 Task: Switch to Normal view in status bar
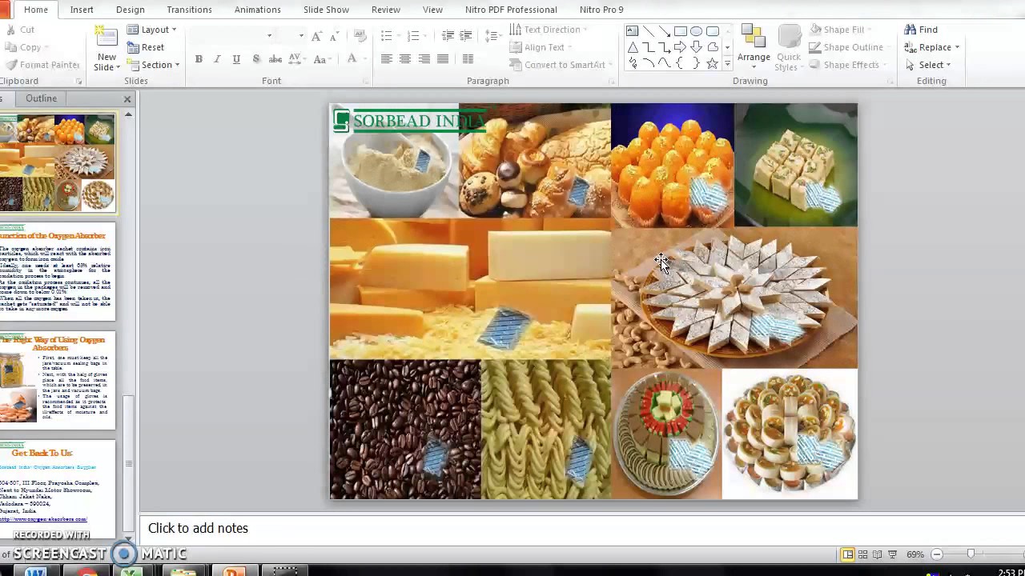pyautogui.click(x=848, y=554)
